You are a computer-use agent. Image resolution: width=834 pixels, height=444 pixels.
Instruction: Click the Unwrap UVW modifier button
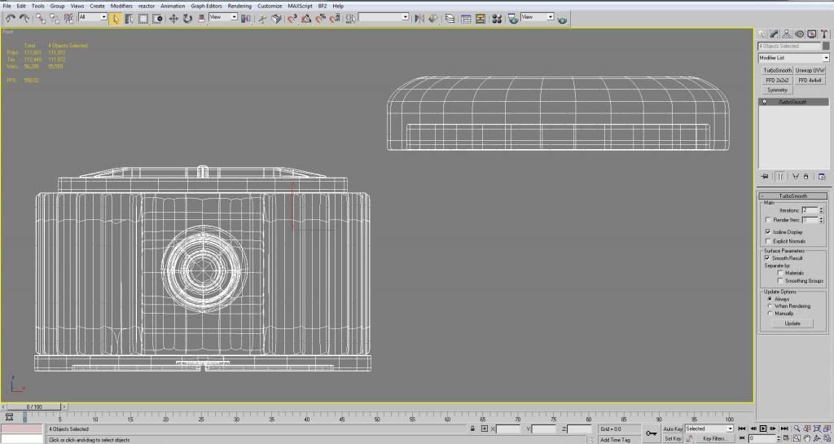tap(810, 71)
